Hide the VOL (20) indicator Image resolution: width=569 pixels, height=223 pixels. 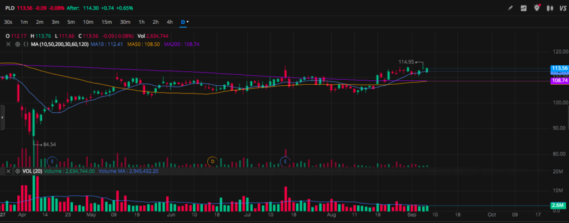17,172
